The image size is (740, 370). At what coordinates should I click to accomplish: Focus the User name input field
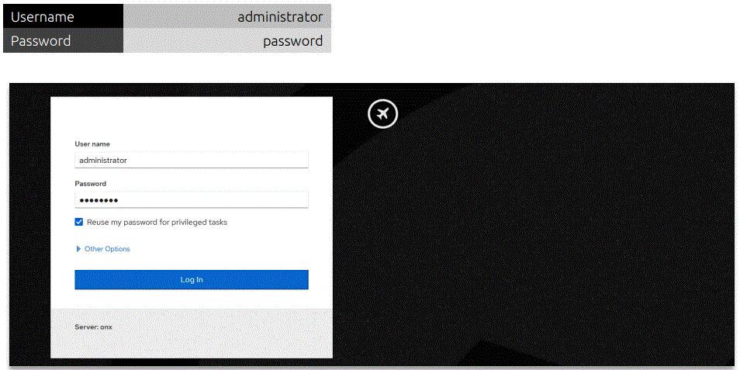tap(192, 160)
